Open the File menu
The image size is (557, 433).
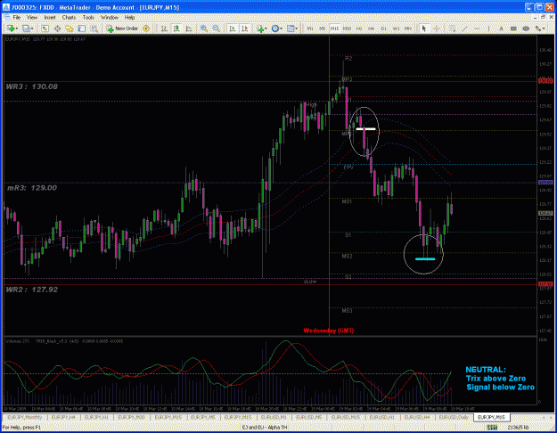(x=17, y=17)
